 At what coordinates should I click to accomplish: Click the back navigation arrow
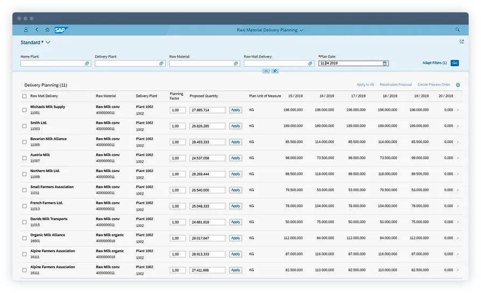[x=37, y=30]
